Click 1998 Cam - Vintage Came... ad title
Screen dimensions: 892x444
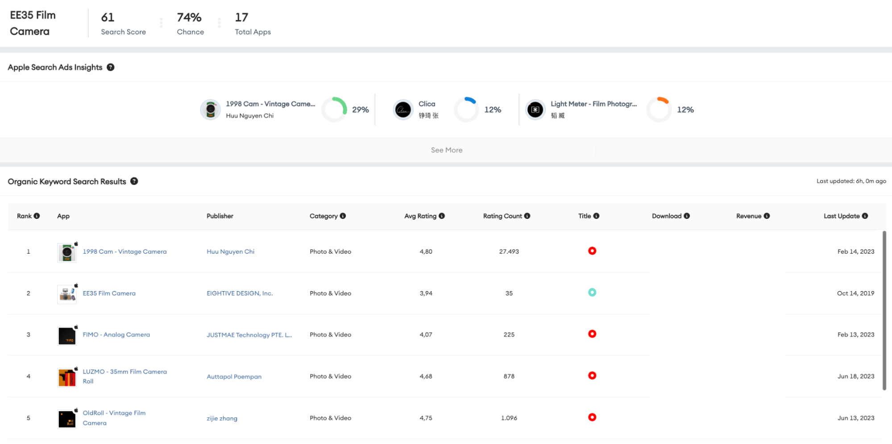click(270, 104)
